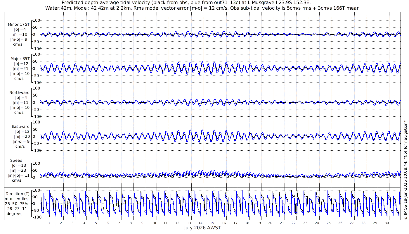This screenshot has width=409, height=234.
Task: Click the plot title mentioning L Musgrave I
Action: pos(202,3)
